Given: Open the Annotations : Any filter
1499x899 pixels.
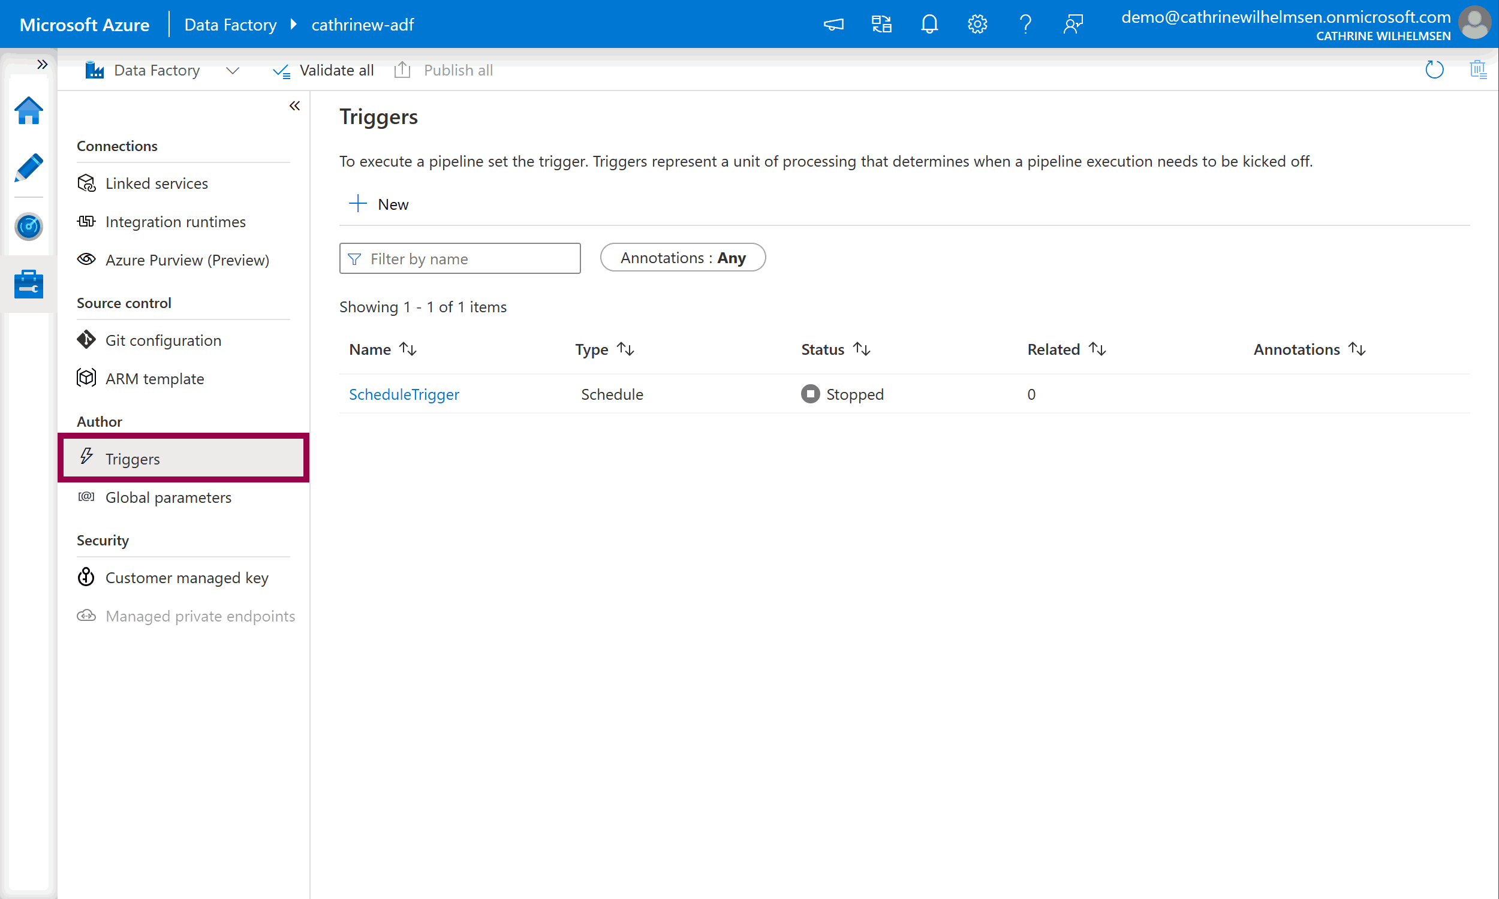Looking at the screenshot, I should point(682,258).
